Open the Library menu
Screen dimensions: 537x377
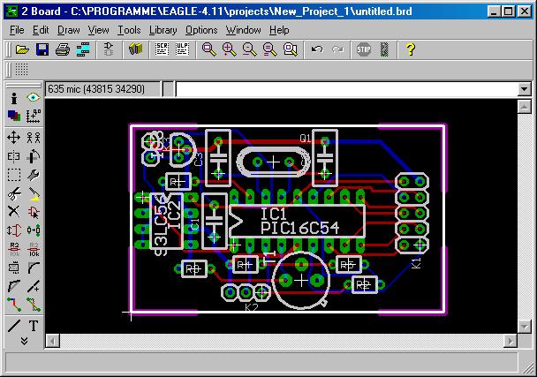[163, 30]
